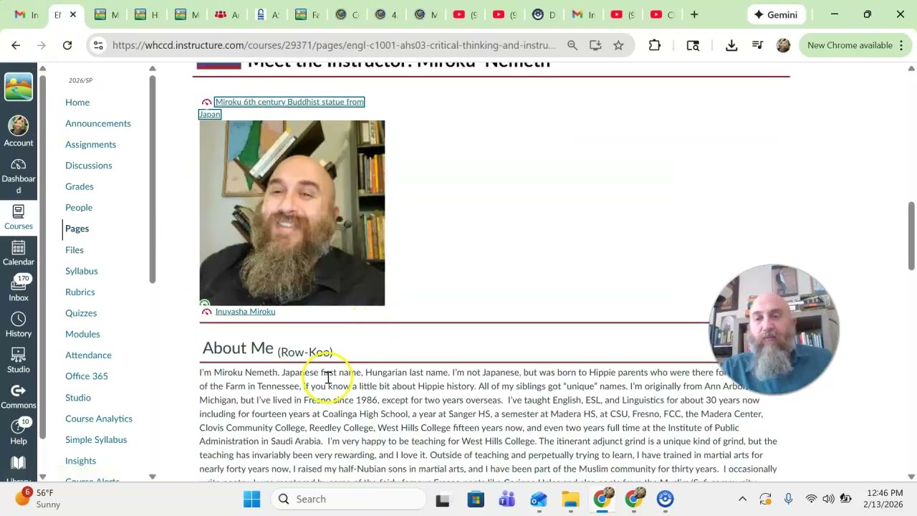The image size is (917, 516).
Task: Open Chrome downloads
Action: [731, 45]
